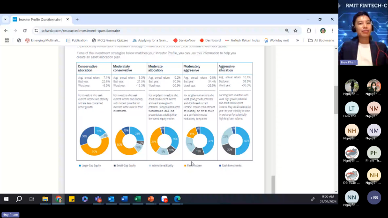
Task: Open a new browser tab
Action: click(x=77, y=19)
